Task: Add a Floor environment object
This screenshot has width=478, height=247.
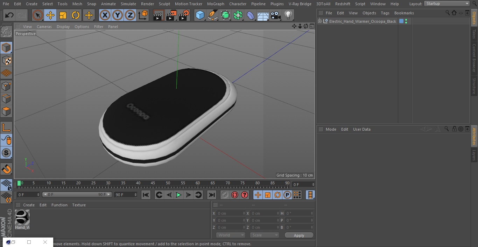Action: click(263, 15)
